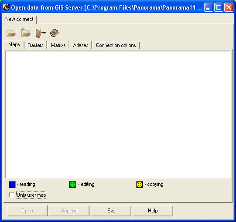The width and height of the screenshot is (236, 222).
Task: Click the Exit button
Action: tap(111, 211)
